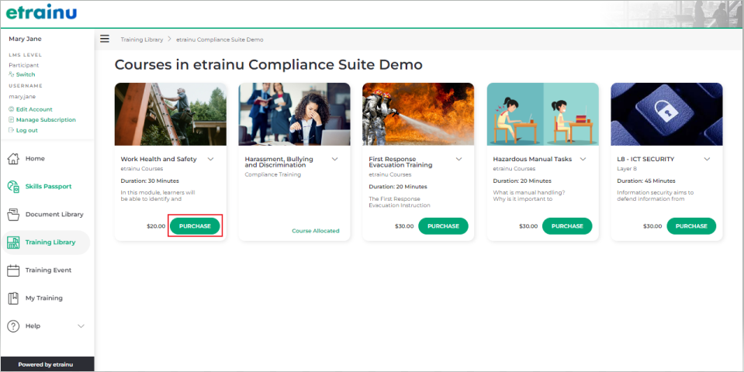
Task: Select Training Library in the sidebar
Action: click(46, 242)
